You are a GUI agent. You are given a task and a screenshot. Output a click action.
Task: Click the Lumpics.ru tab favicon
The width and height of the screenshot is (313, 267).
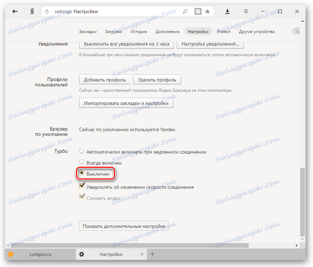coord(10,254)
